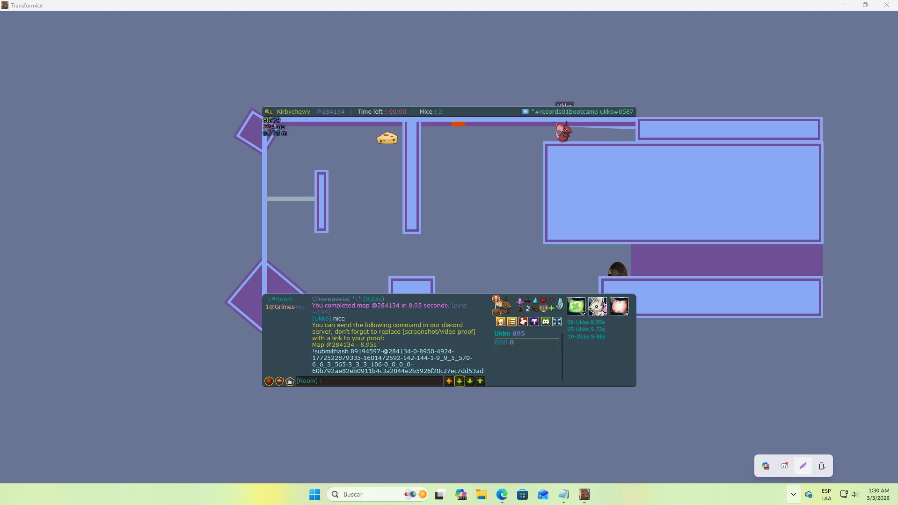The width and height of the screenshot is (898, 505).
Task: Open the shop dress icon button
Action: [523, 322]
